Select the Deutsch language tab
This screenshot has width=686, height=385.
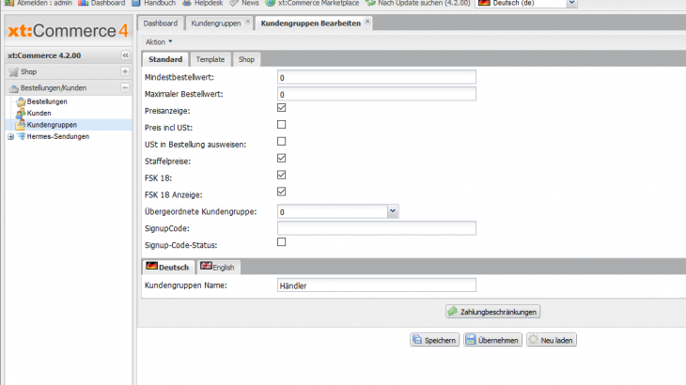pyautogui.click(x=168, y=267)
